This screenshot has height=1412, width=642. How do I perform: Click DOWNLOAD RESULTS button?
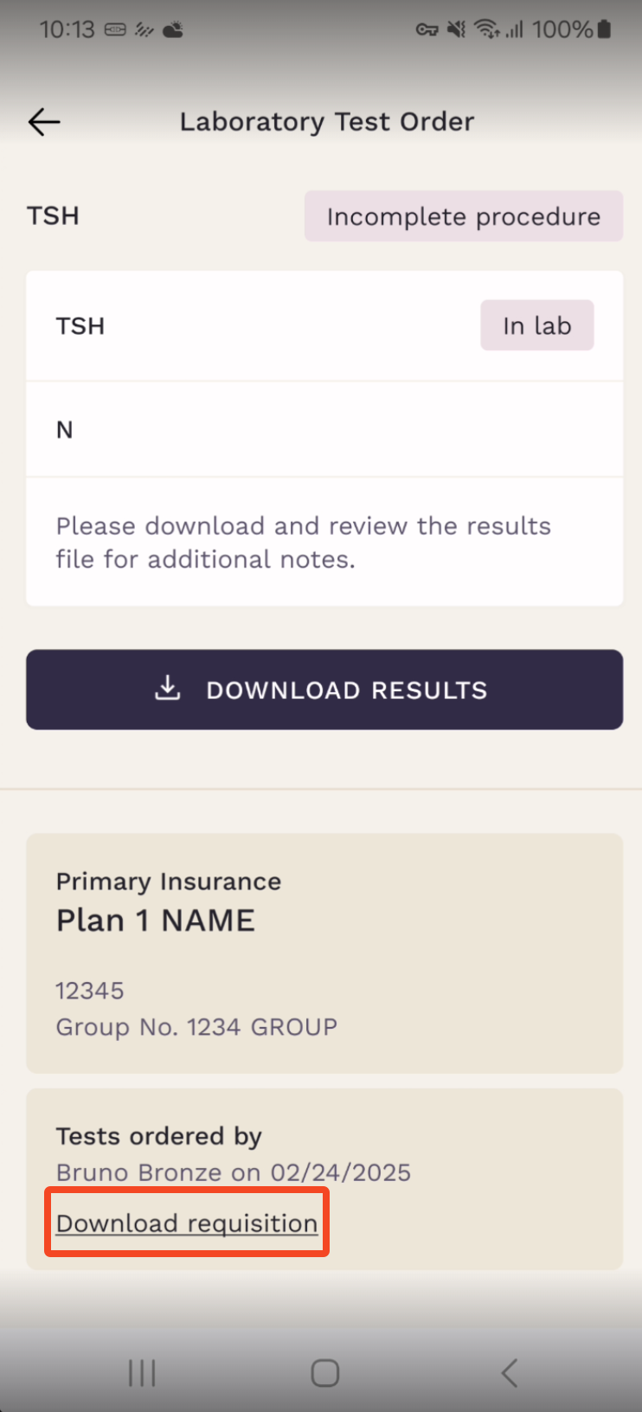[324, 690]
